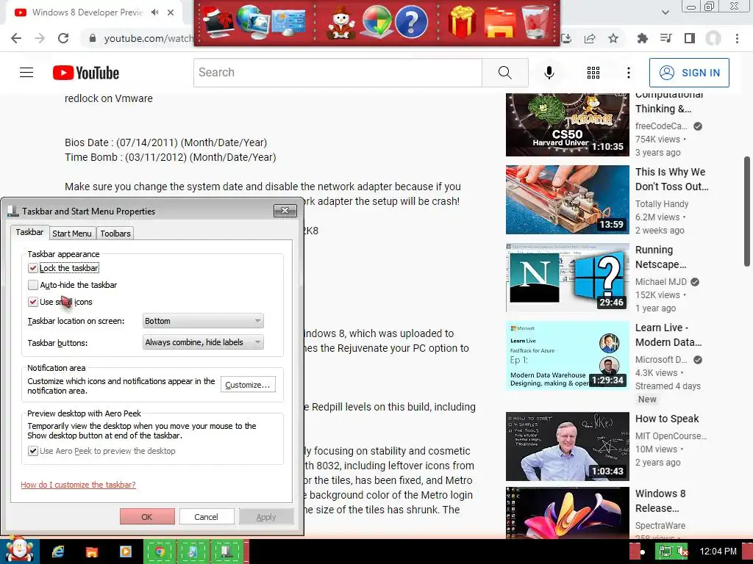
Task: Focus the YouTube Search field
Action: [338, 73]
